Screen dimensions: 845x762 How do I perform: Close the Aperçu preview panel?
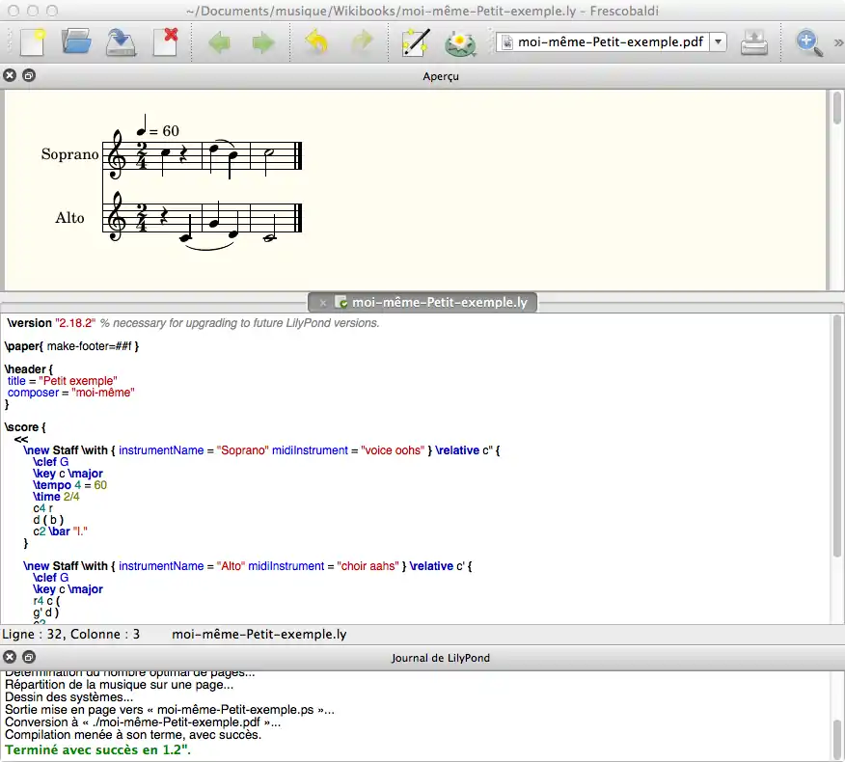pyautogui.click(x=11, y=76)
